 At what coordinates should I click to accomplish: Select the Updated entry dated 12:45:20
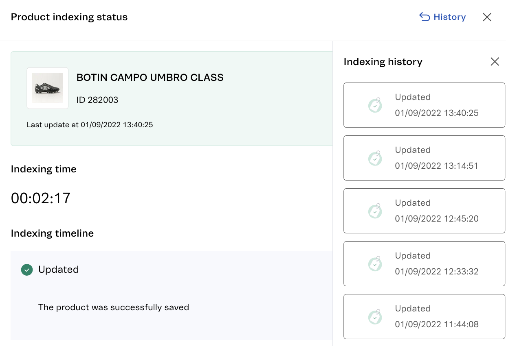tap(425, 211)
